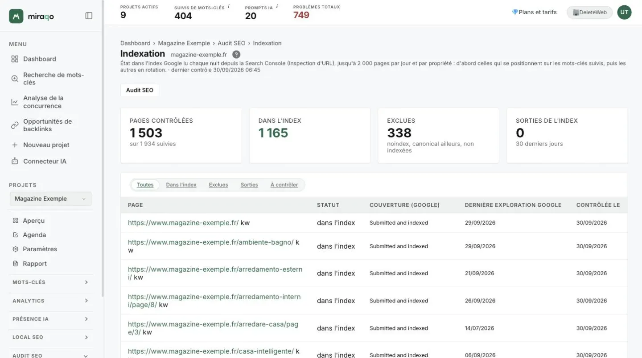Go to Magazine Exemple breadcrumb link
Viewport: 642px width, 358px height.
click(184, 43)
